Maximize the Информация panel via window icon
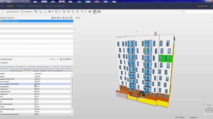Image resolution: width=213 pixels, height=119 pixels. point(71,59)
